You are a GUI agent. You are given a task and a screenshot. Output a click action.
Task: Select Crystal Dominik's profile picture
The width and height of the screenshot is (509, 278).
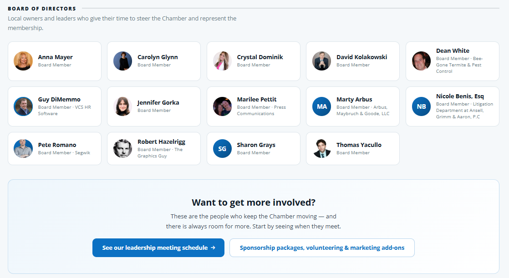222,61
